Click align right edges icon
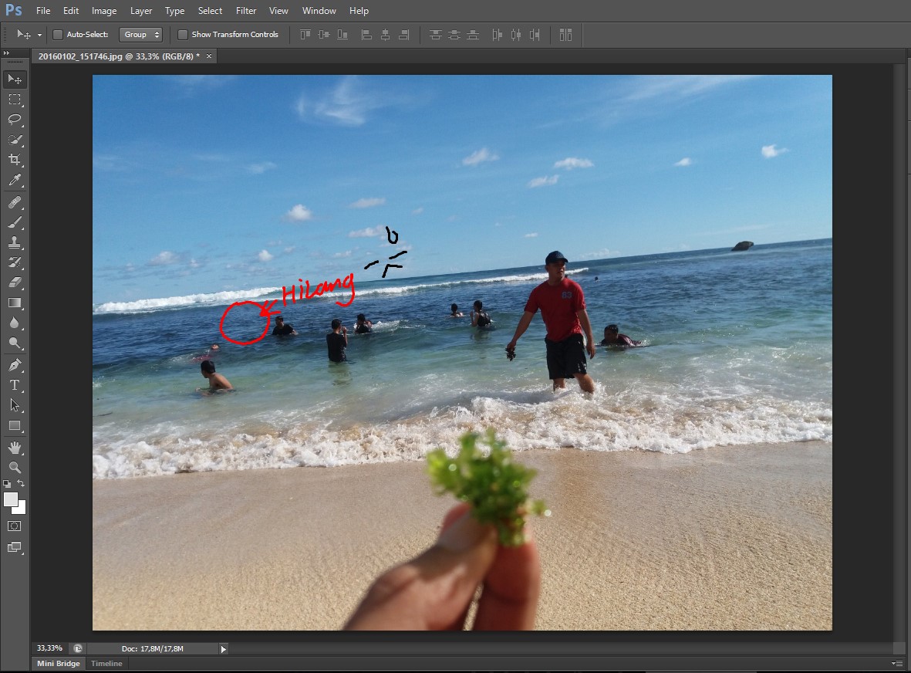The height and width of the screenshot is (673, 911). [403, 35]
